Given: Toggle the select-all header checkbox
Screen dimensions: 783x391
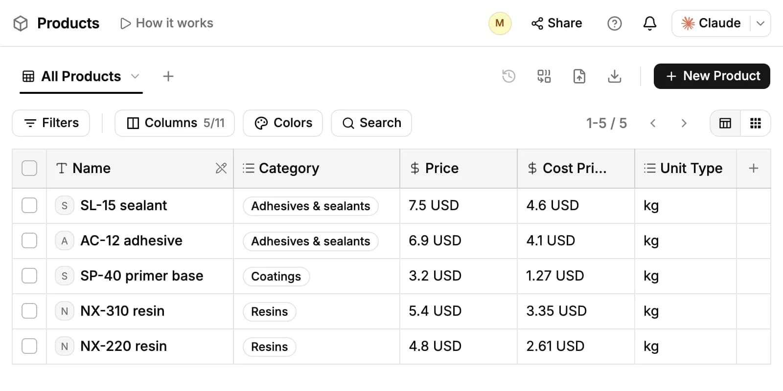Looking at the screenshot, I should (x=29, y=168).
